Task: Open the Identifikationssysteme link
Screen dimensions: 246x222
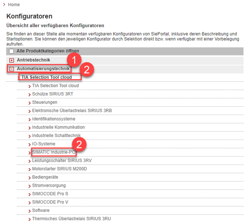Action: click(54, 119)
